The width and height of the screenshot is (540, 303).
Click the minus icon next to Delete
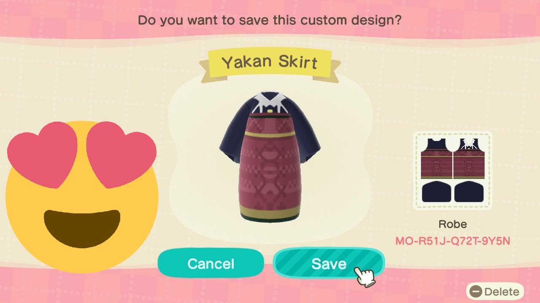pos(475,292)
